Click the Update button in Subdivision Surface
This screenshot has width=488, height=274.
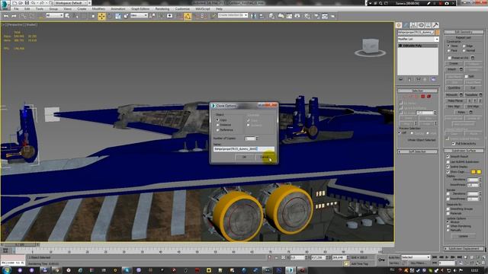click(463, 236)
